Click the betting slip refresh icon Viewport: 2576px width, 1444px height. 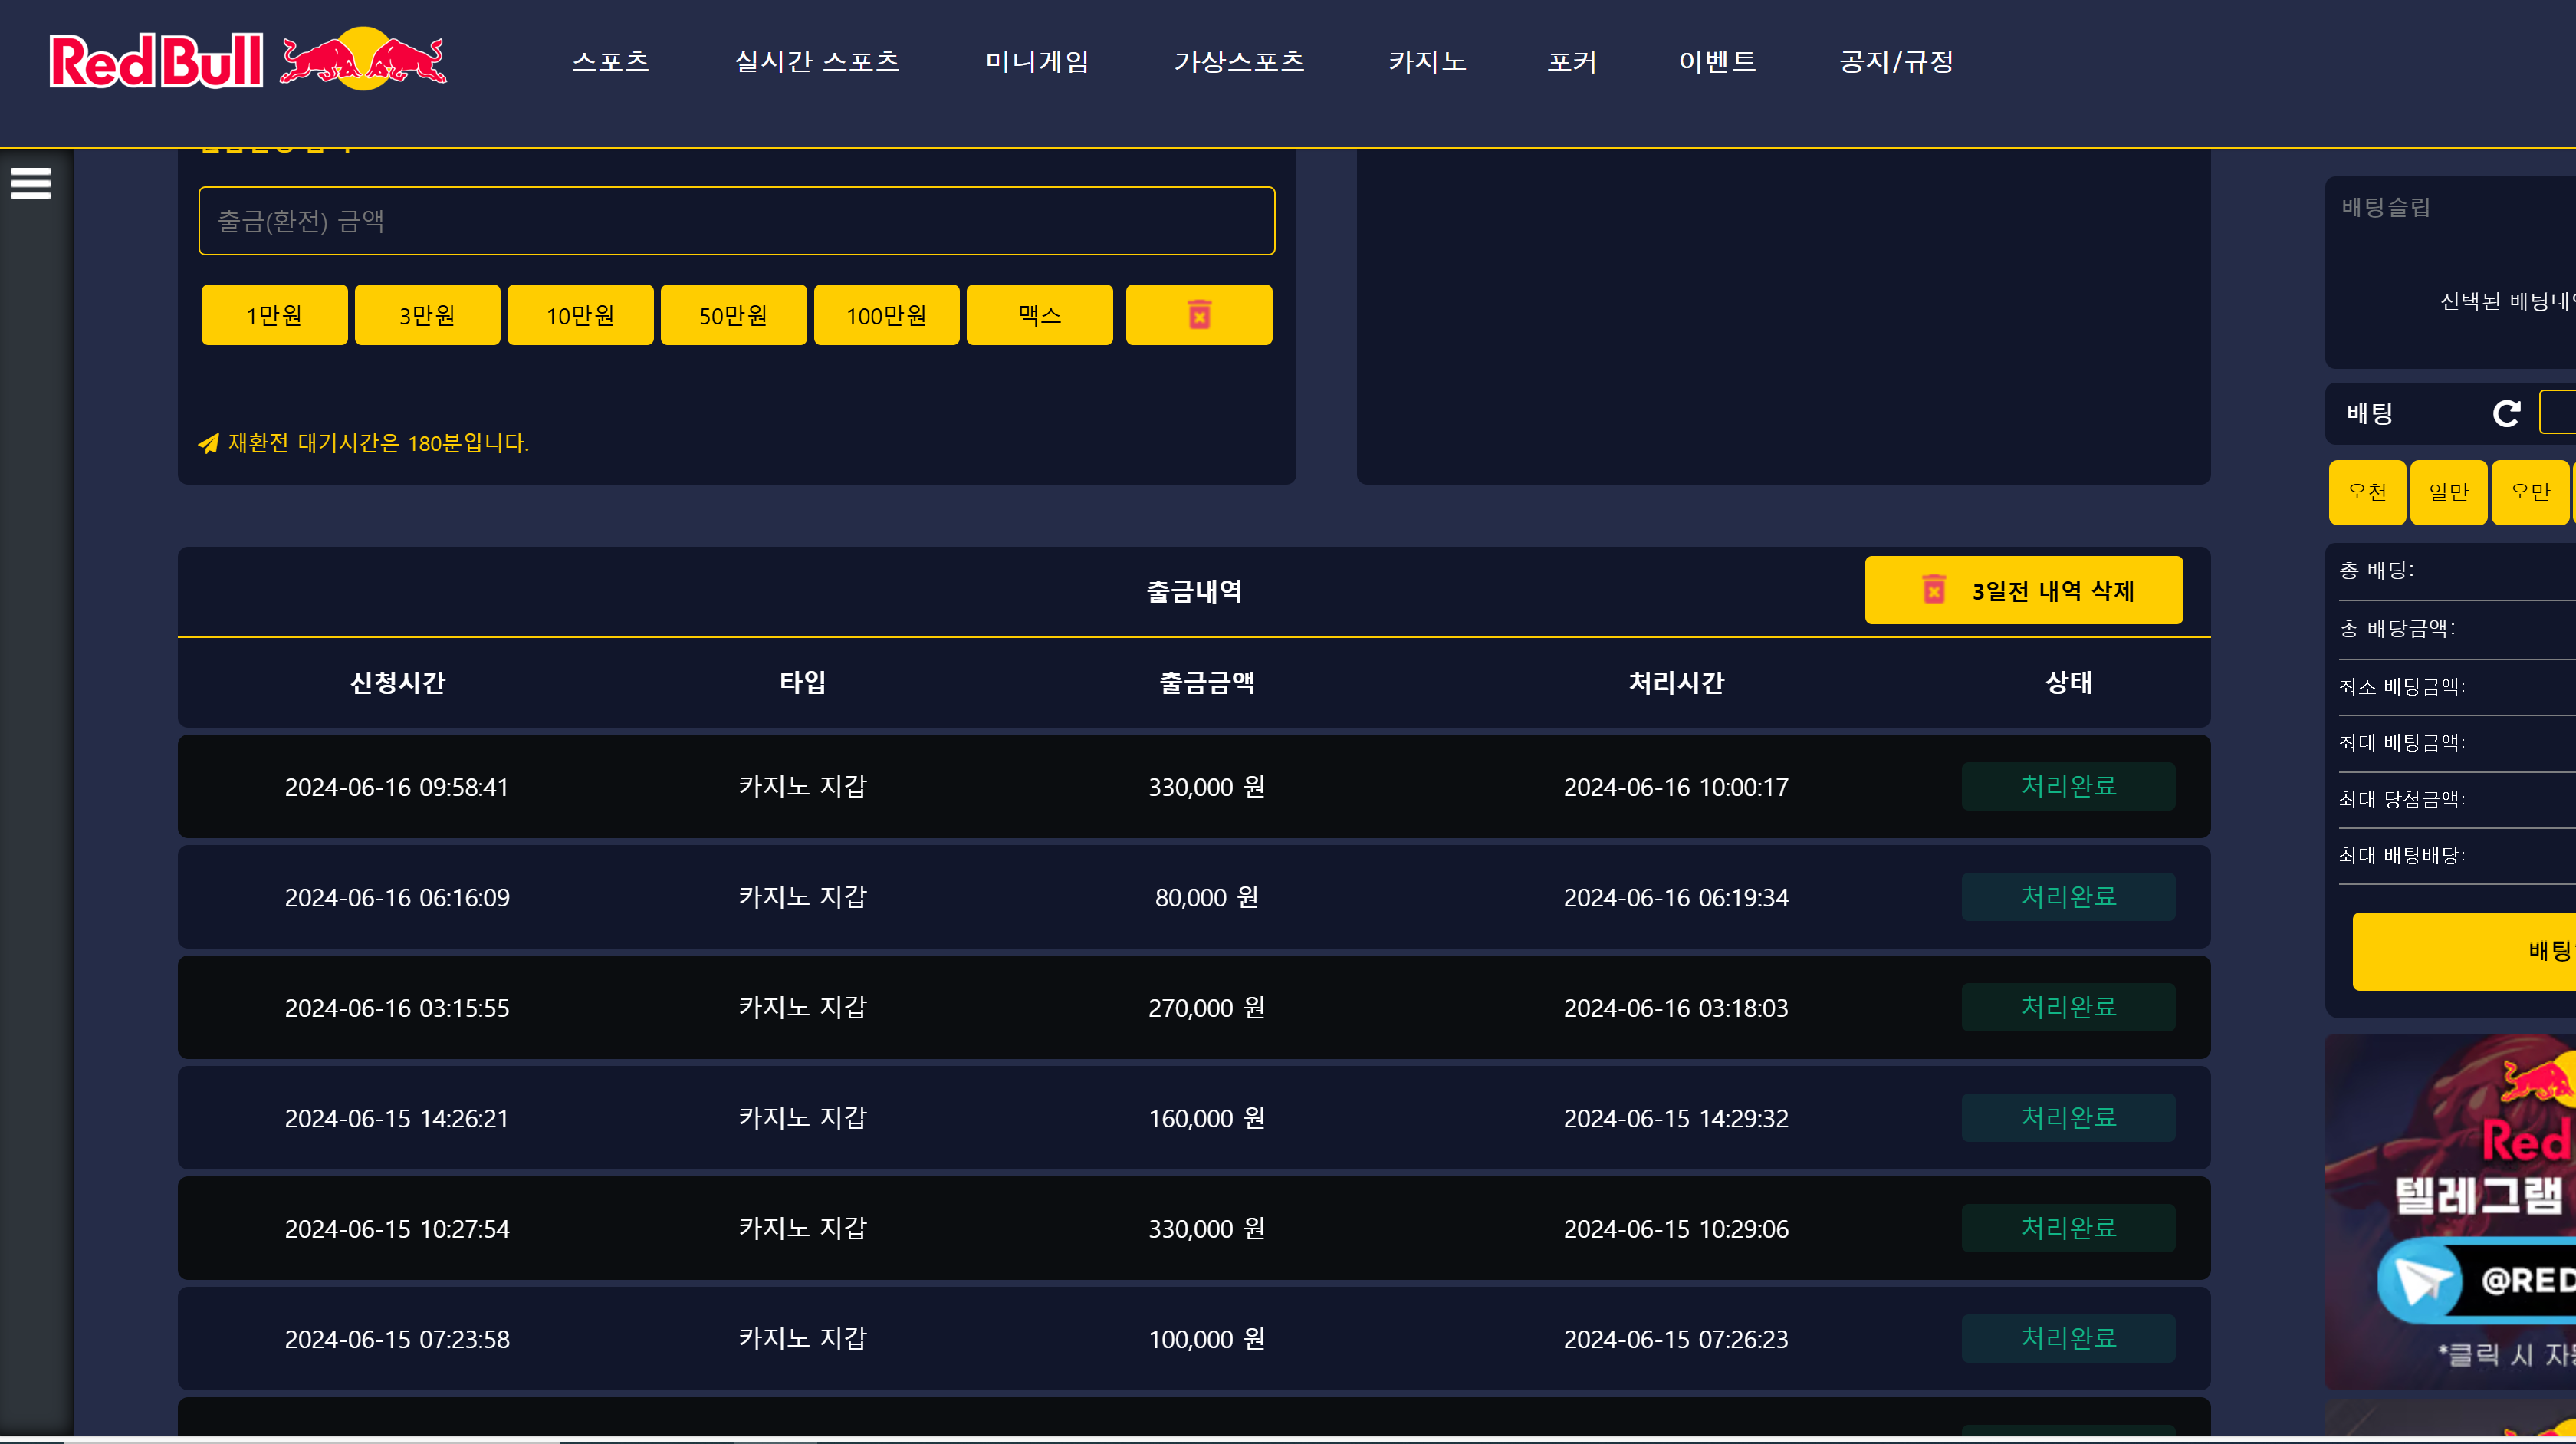pyautogui.click(x=2506, y=413)
